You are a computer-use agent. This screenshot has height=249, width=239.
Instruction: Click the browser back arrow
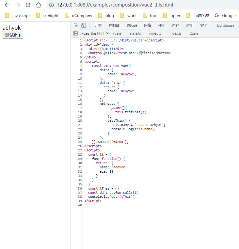click(x=7, y=5)
